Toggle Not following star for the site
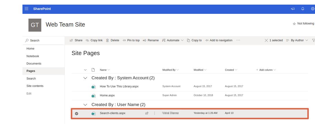 point(294,24)
